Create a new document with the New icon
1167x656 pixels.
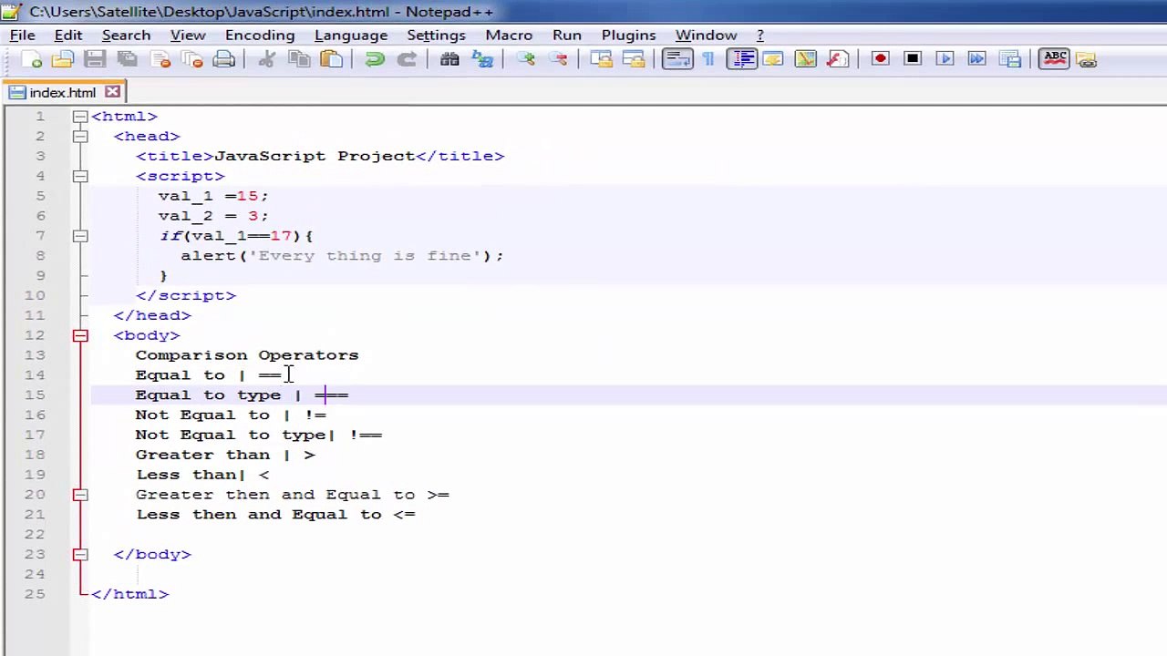(31, 59)
